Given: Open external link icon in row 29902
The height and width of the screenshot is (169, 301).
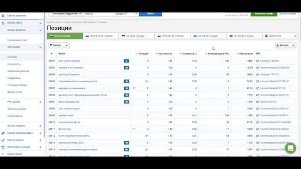Looking at the screenshot, I should coord(257,68).
